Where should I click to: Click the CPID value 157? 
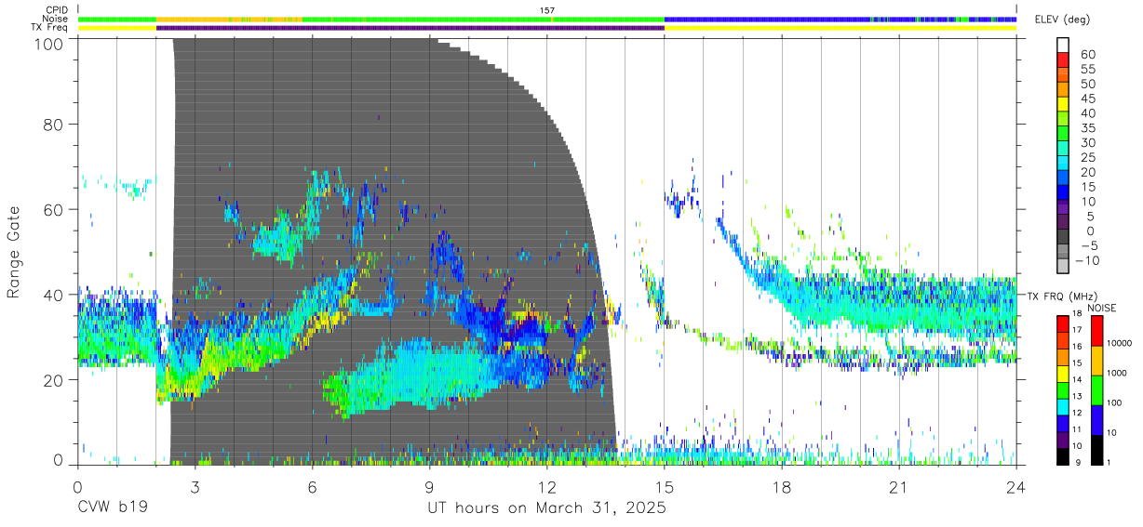coord(547,10)
